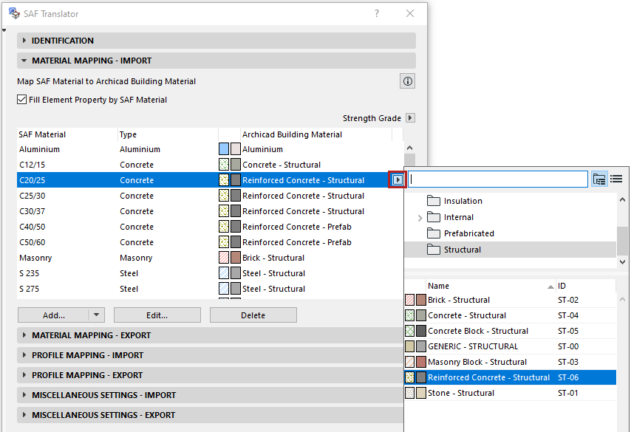Select the C50/60 material row
Viewport: 631px width, 432px height.
[210, 242]
